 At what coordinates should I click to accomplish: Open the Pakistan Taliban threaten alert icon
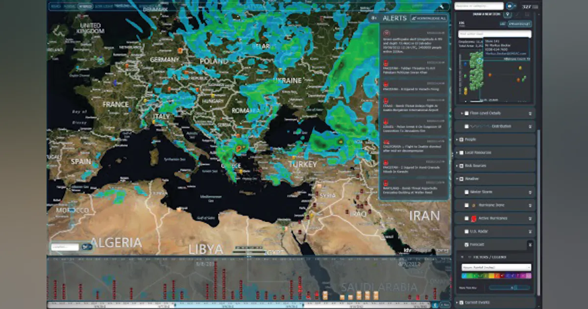[386, 63]
